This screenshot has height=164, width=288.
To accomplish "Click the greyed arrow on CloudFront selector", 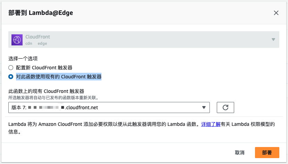I will (273, 40).
